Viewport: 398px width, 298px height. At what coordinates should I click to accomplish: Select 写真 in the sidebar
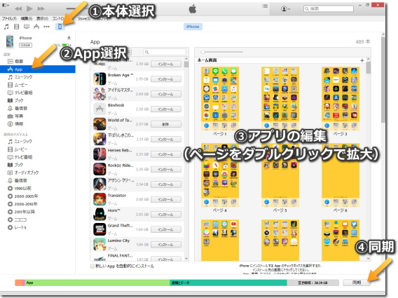38,116
